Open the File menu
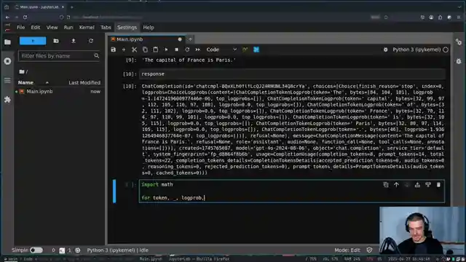 (x=21, y=28)
